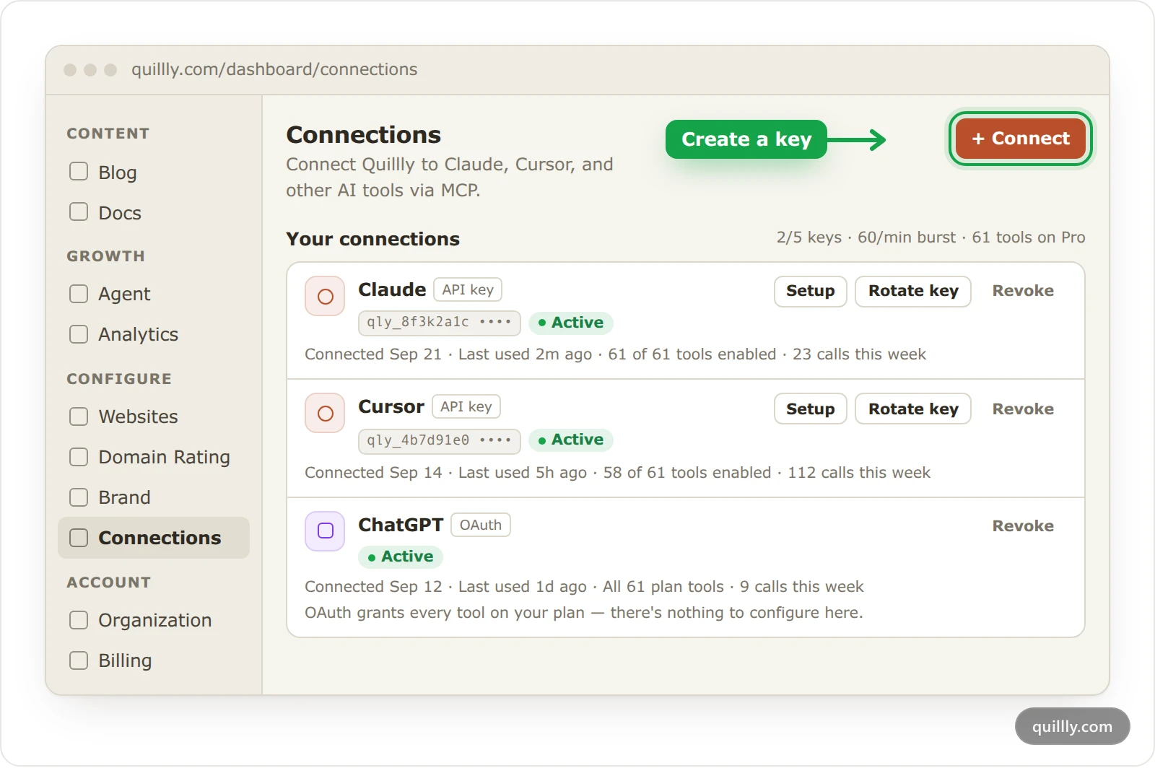Click the Domain Rating sidebar icon
Viewport: 1155px width, 768px height.
coord(79,457)
